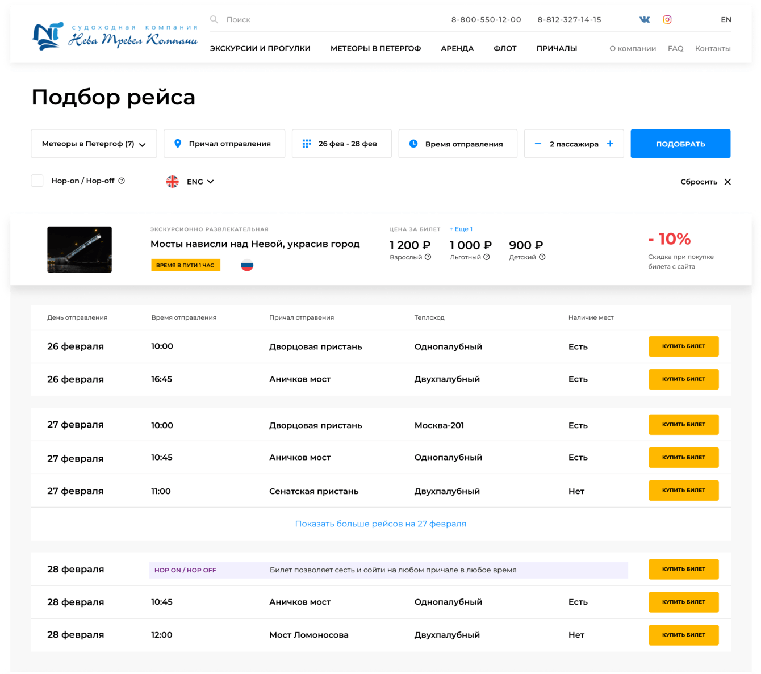Open the Instagram page icon
The height and width of the screenshot is (674, 761).
tap(667, 20)
